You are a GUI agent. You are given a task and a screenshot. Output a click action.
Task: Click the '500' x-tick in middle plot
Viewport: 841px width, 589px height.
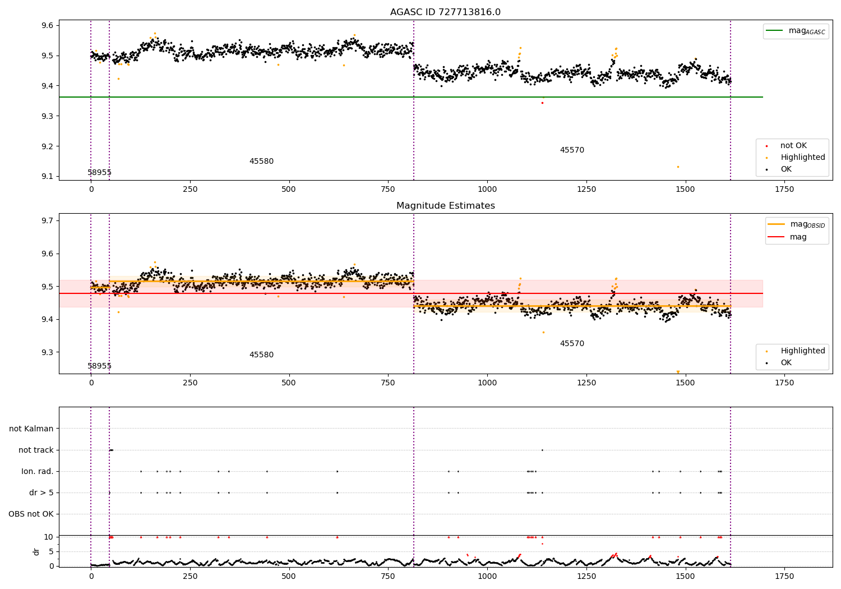click(x=289, y=383)
